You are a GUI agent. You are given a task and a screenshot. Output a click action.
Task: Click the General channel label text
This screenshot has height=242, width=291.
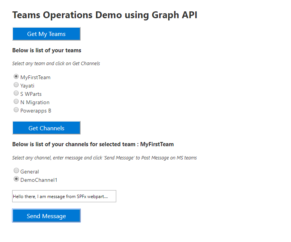click(30, 172)
